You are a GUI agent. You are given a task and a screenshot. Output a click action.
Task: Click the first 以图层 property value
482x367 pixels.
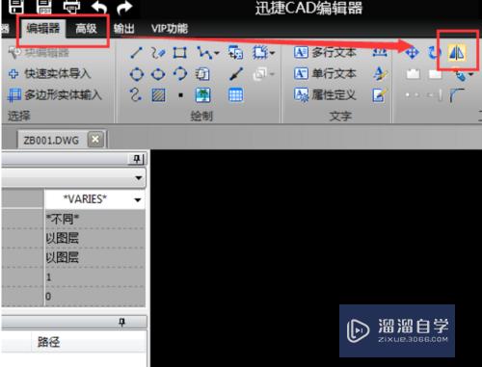[95, 239]
